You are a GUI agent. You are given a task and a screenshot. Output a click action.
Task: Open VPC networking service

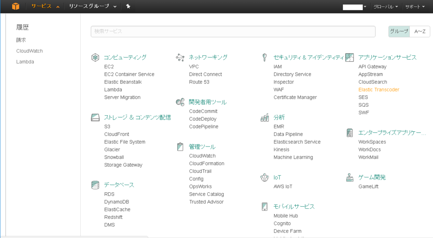point(194,66)
